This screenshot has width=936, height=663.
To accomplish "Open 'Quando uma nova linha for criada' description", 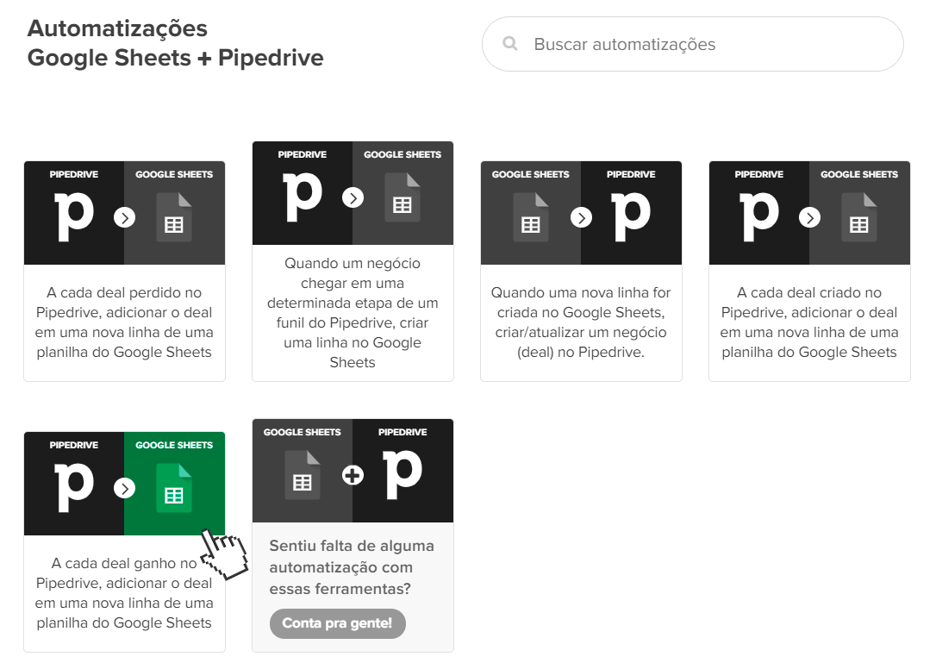I will (x=581, y=322).
